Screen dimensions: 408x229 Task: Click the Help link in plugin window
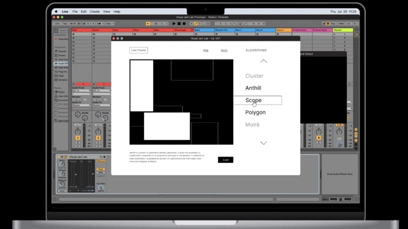pos(205,50)
